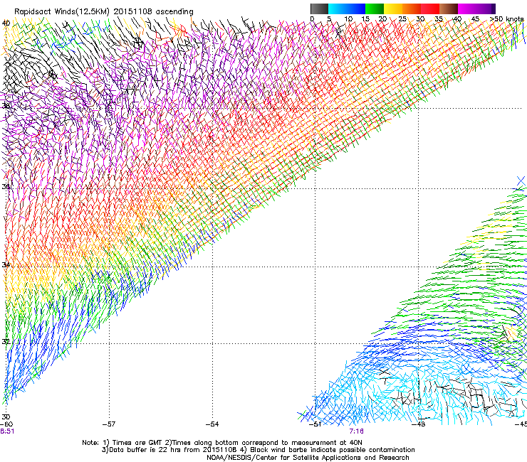This screenshot has width=527, height=462.
Task: Click the purple swath time "7:16"
Action: tap(356, 431)
